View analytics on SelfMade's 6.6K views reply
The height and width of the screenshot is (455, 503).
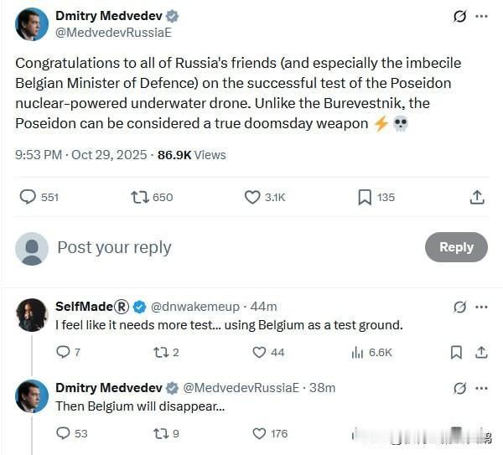click(x=357, y=353)
